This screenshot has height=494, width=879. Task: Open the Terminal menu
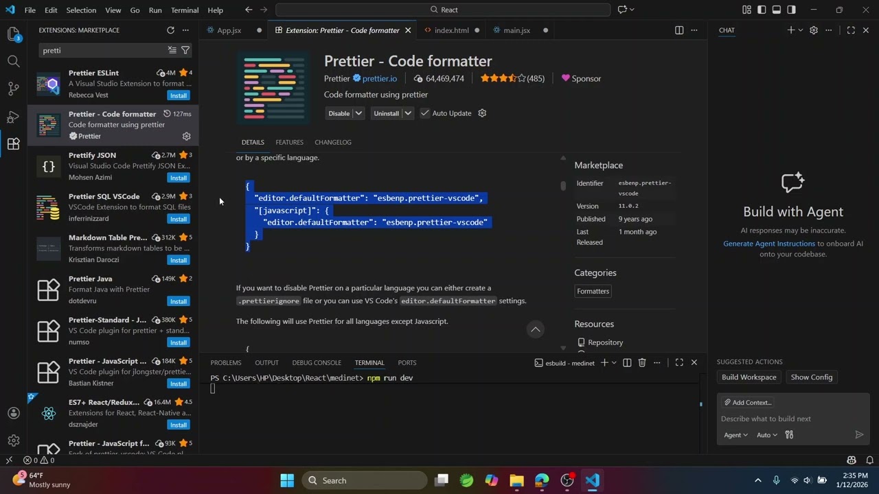(185, 10)
